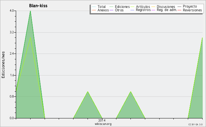Click the Registros legend entry
The image size is (206, 127).
[140, 10]
